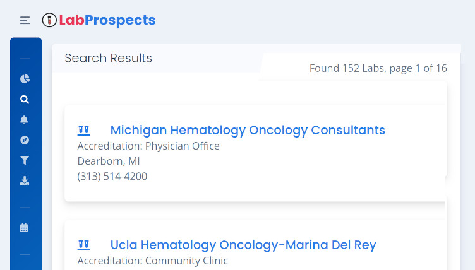This screenshot has height=270, width=475.
Task: Open the calendar icon in sidebar
Action: (24, 228)
